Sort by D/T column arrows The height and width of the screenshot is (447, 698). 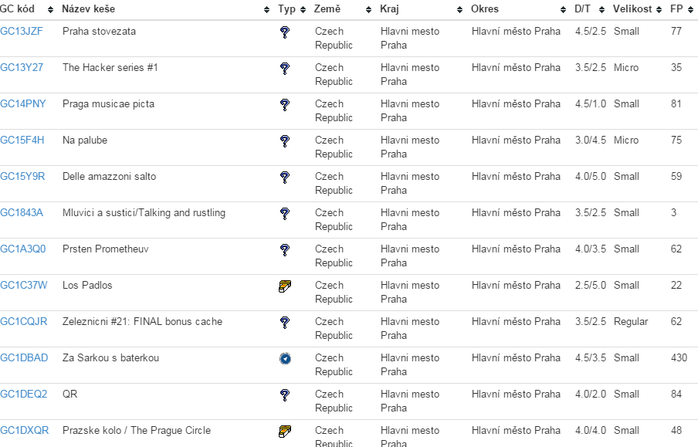click(601, 10)
